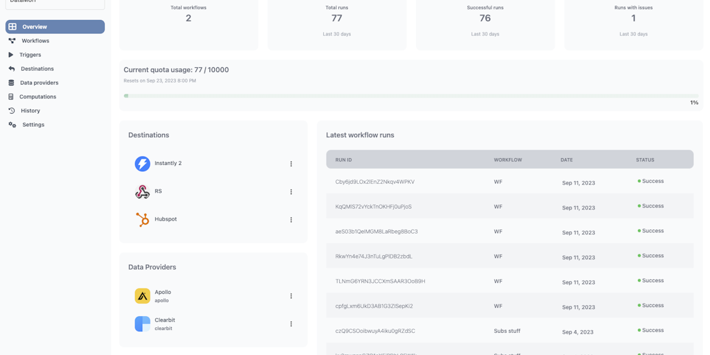Click the quota usage progress bar
The width and height of the screenshot is (710, 355).
point(410,96)
